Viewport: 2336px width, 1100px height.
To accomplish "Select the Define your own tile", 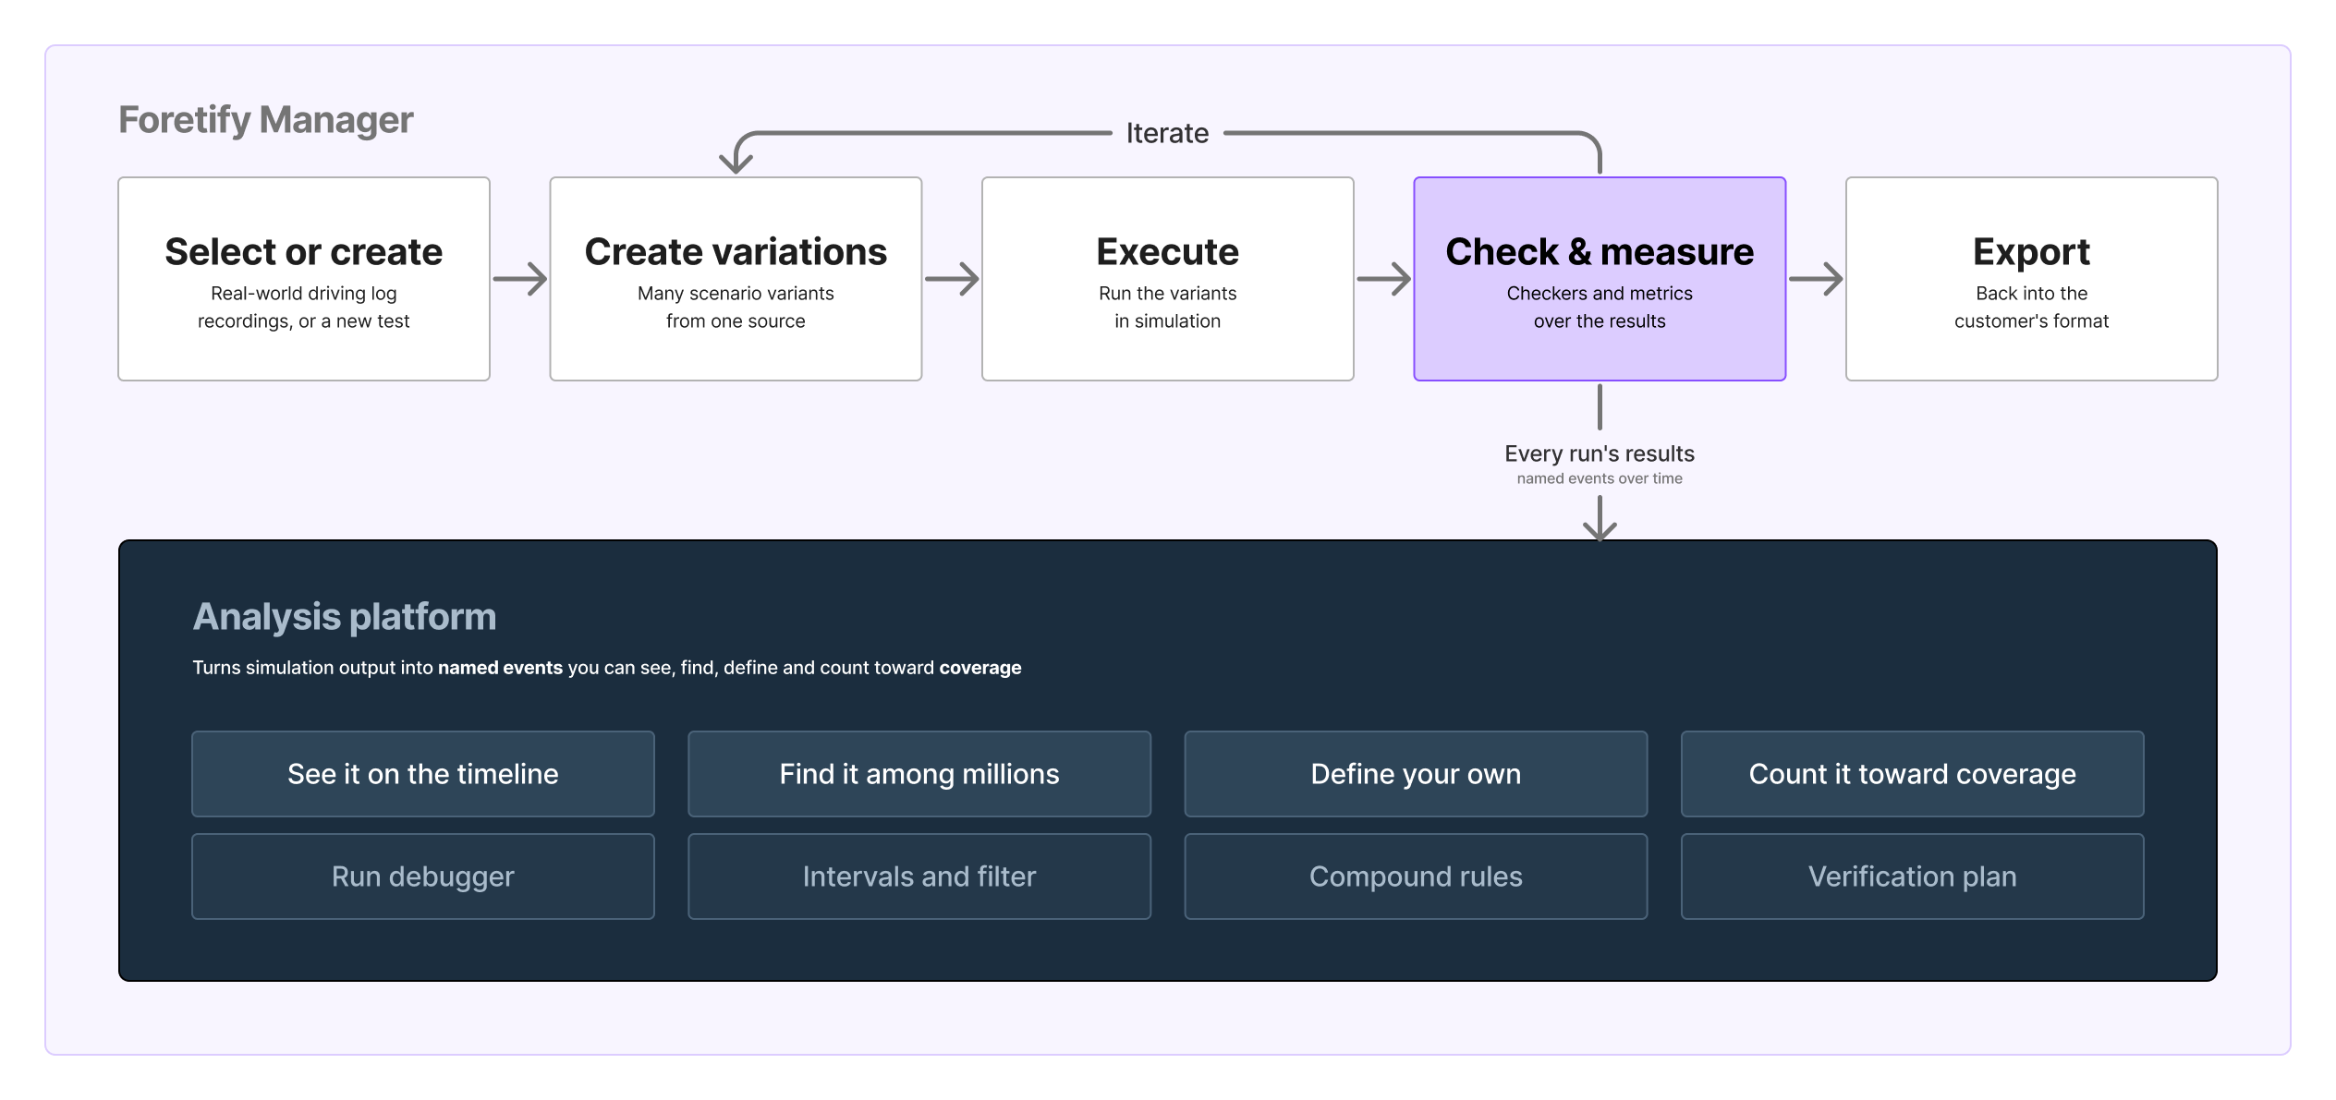I will (x=1416, y=774).
